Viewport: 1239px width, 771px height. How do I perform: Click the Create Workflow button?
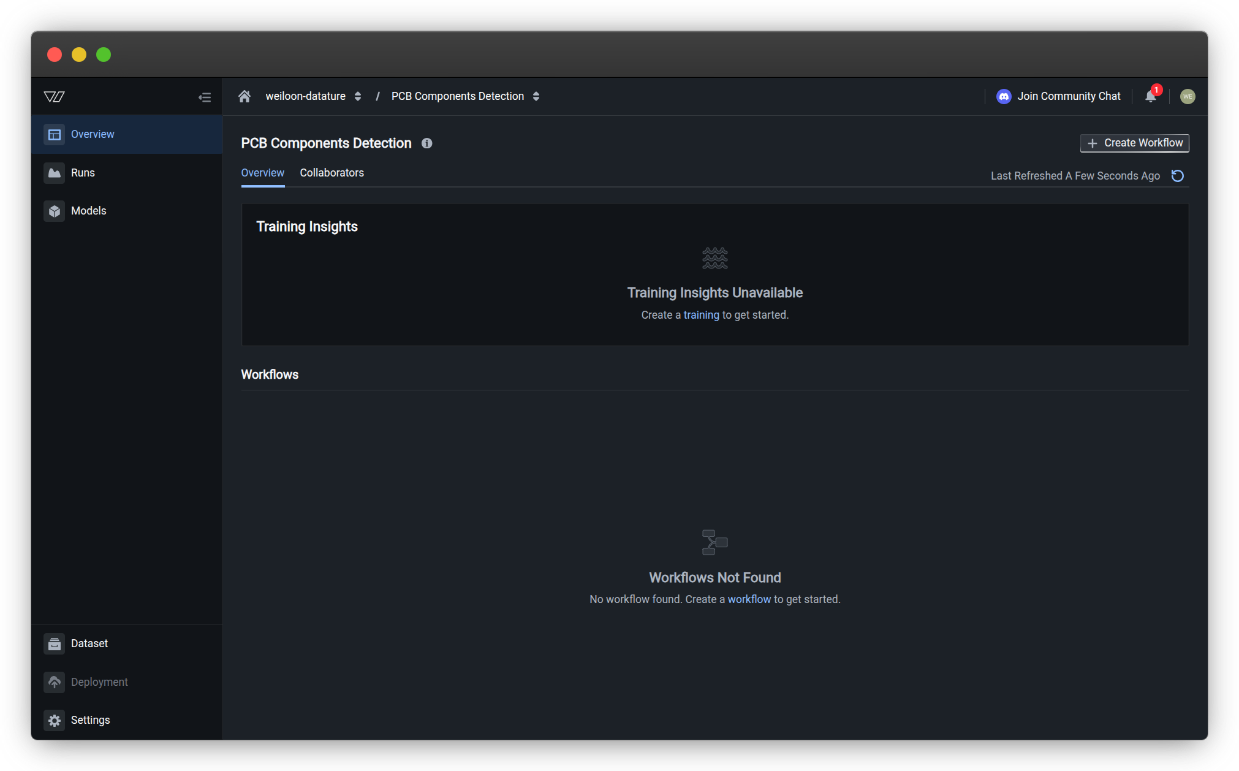point(1134,143)
